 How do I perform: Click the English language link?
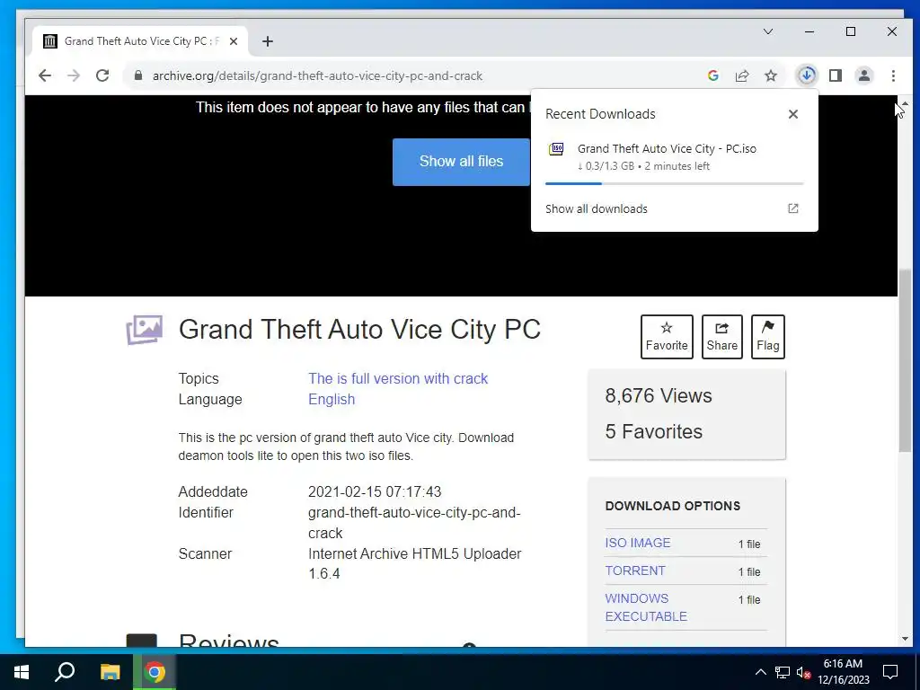point(332,399)
